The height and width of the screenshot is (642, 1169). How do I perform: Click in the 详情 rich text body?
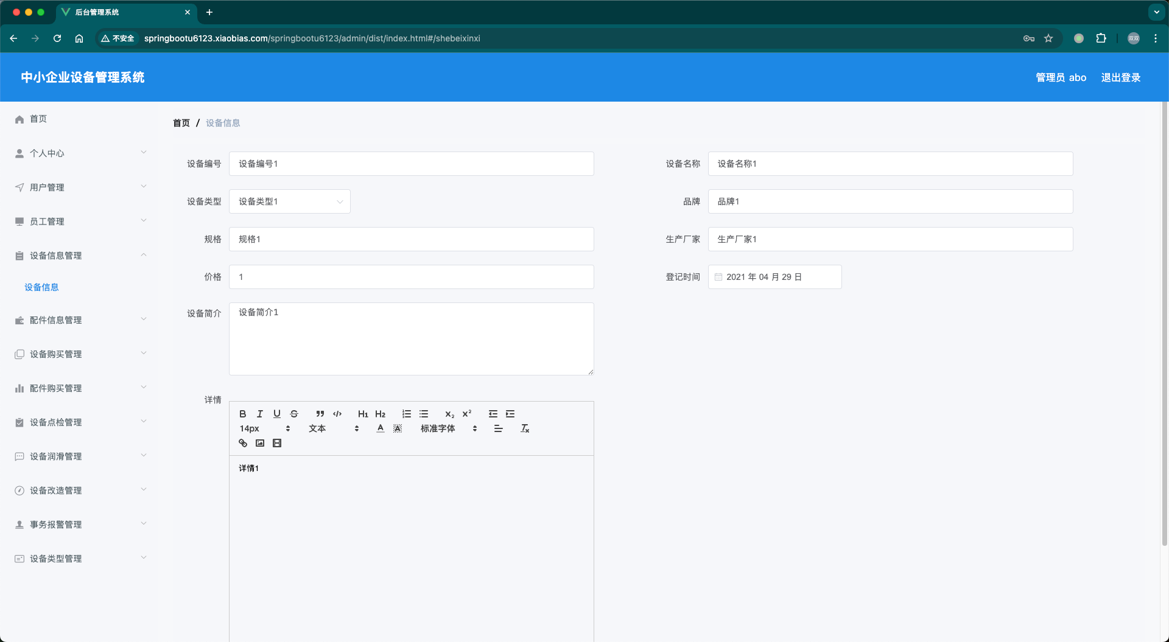[x=412, y=548]
